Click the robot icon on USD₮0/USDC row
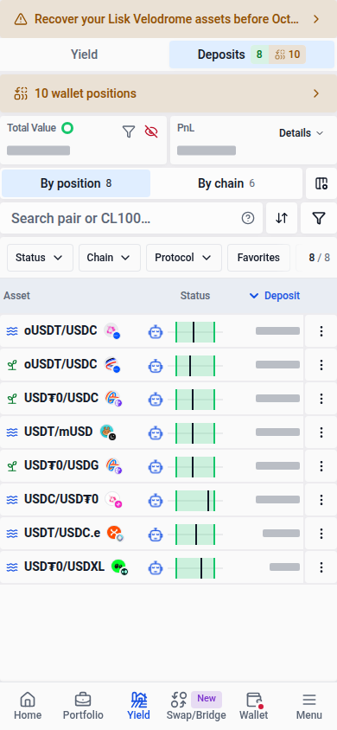337x730 pixels. point(156,399)
